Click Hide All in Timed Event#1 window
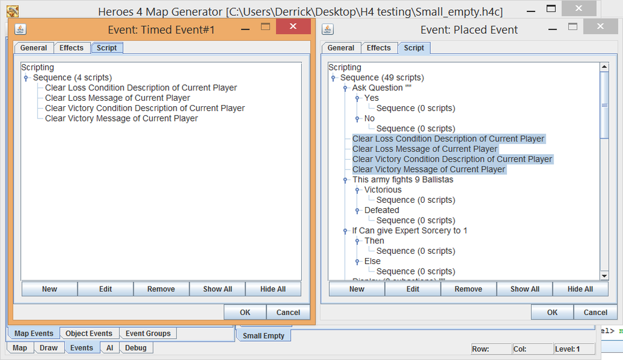This screenshot has height=360, width=623. [x=273, y=289]
